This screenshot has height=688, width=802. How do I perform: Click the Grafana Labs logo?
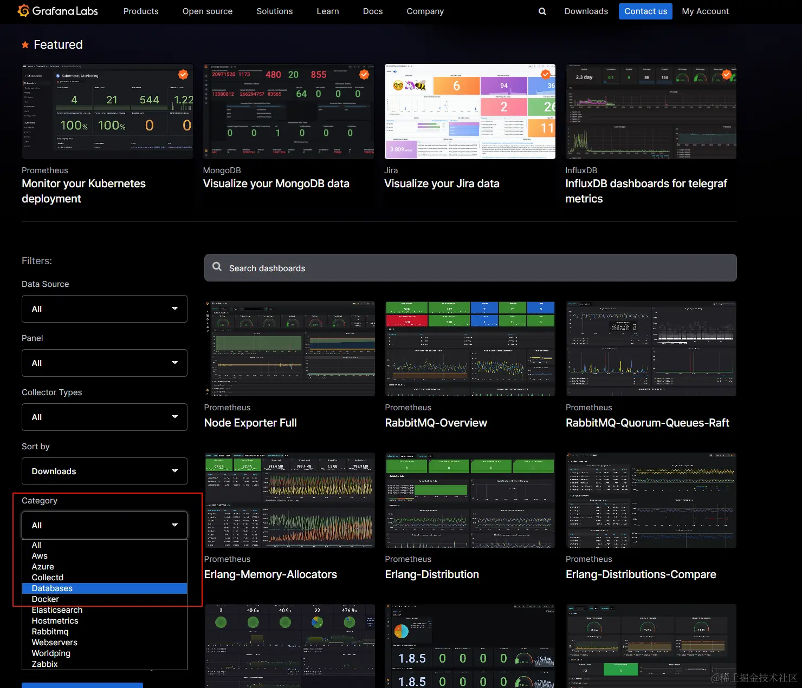click(57, 11)
